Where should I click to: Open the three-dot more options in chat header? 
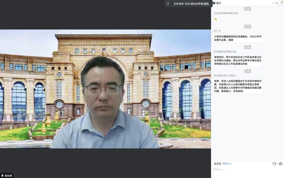[273, 3]
